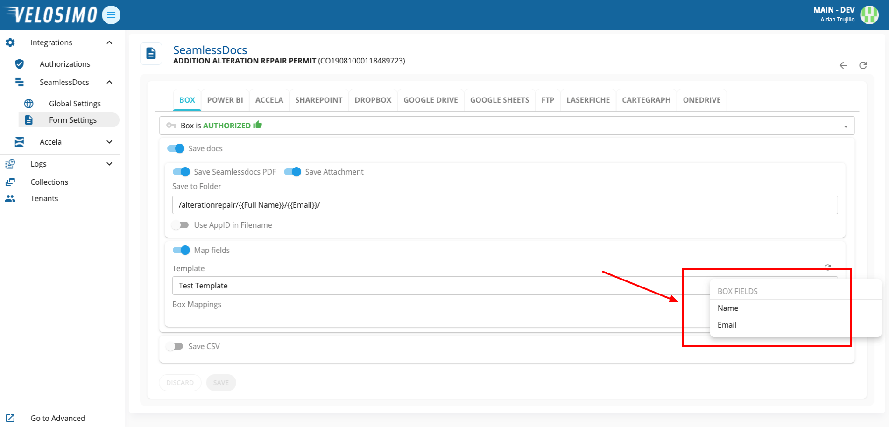Click the SeamlessDocs form document icon
This screenshot has height=427, width=889.
click(x=151, y=53)
